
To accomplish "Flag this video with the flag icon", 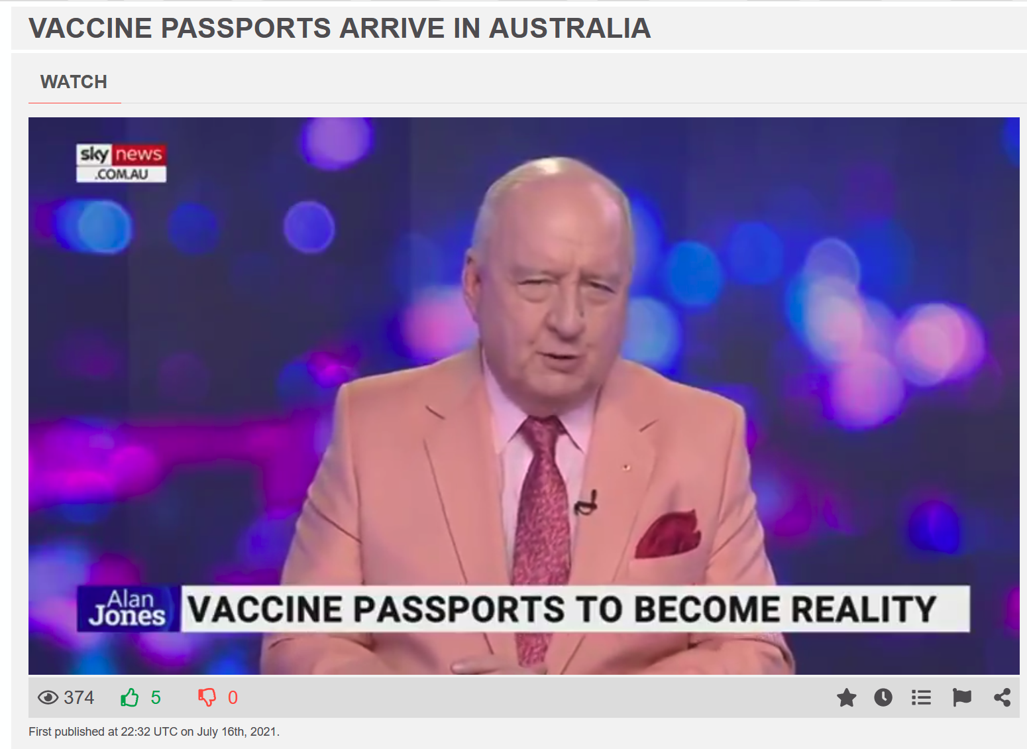I will coord(961,697).
